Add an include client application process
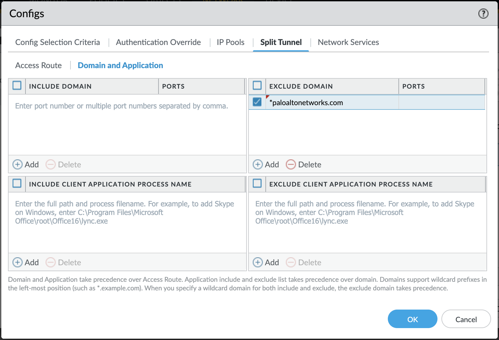The height and width of the screenshot is (340, 499). coord(26,262)
